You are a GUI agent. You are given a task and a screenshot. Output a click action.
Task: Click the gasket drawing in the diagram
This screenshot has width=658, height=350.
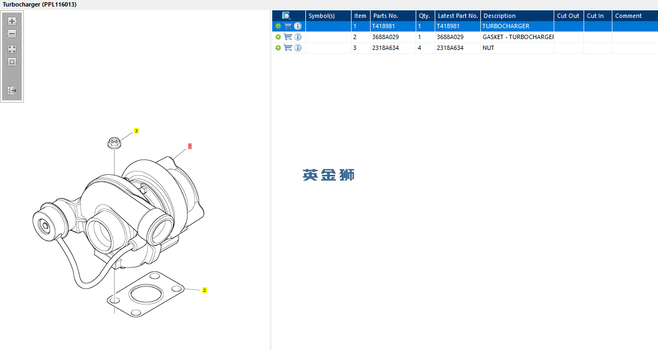point(145,295)
